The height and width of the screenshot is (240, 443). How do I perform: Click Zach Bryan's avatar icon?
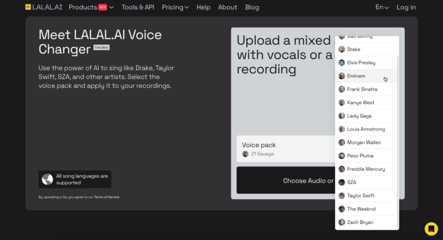click(x=342, y=222)
